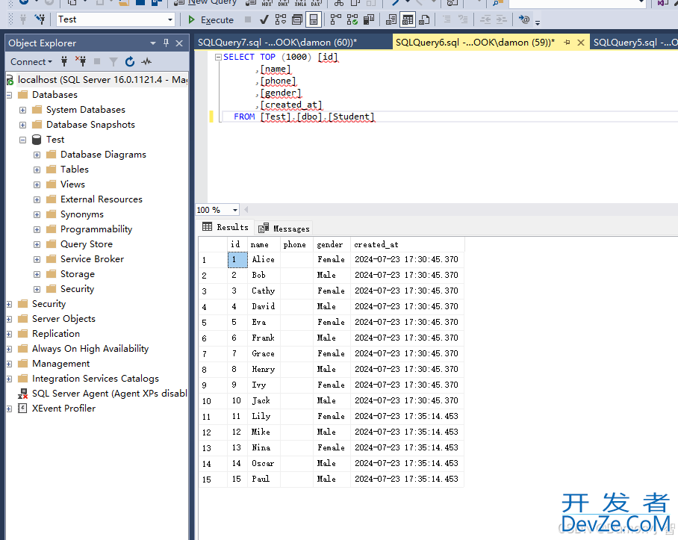678x540 pixels.
Task: Collapse the Test database node
Action: click(23, 140)
